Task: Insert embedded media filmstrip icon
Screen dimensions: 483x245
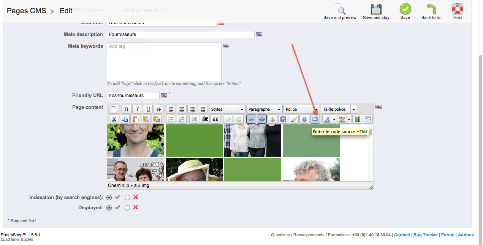Action: pyautogui.click(x=357, y=119)
